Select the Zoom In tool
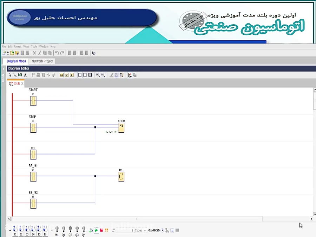 tap(98, 75)
